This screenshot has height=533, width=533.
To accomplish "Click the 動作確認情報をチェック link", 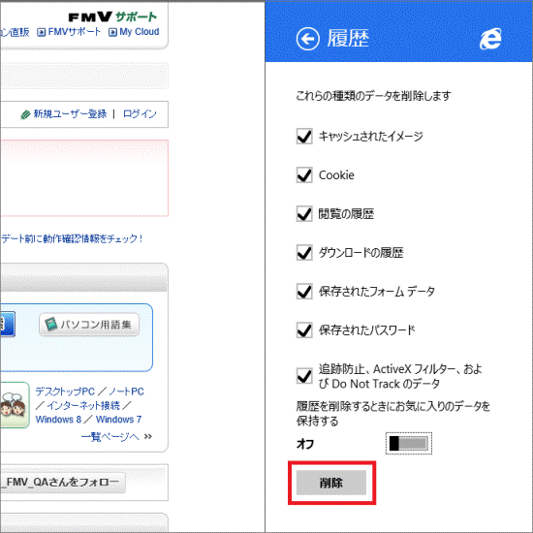I will 72,238.
